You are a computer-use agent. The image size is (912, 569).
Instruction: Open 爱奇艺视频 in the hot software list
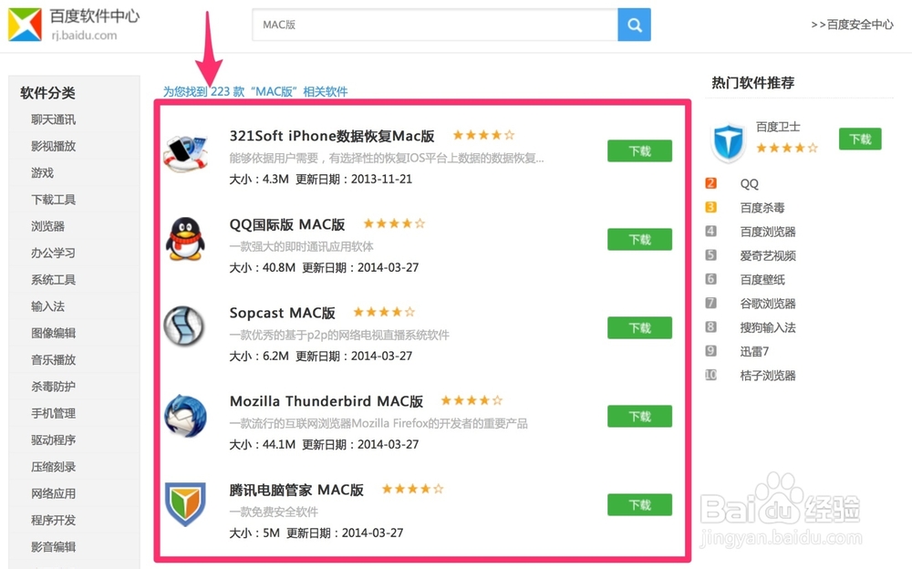(x=768, y=255)
